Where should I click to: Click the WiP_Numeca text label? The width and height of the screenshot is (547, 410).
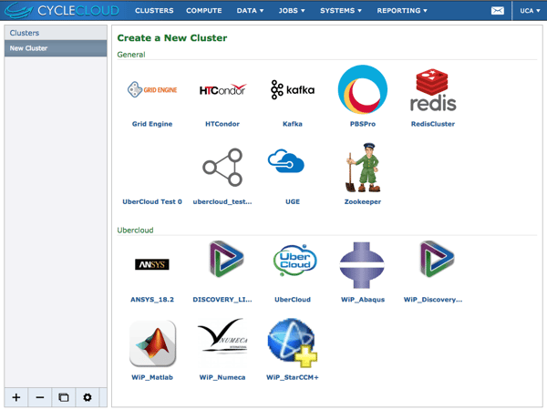[222, 377]
